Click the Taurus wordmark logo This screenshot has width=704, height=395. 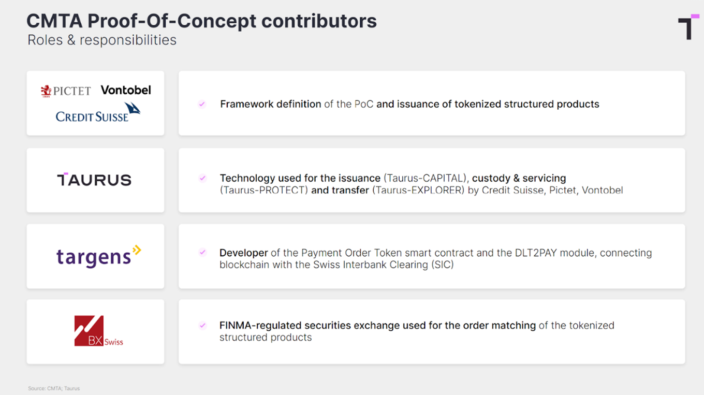(x=94, y=179)
